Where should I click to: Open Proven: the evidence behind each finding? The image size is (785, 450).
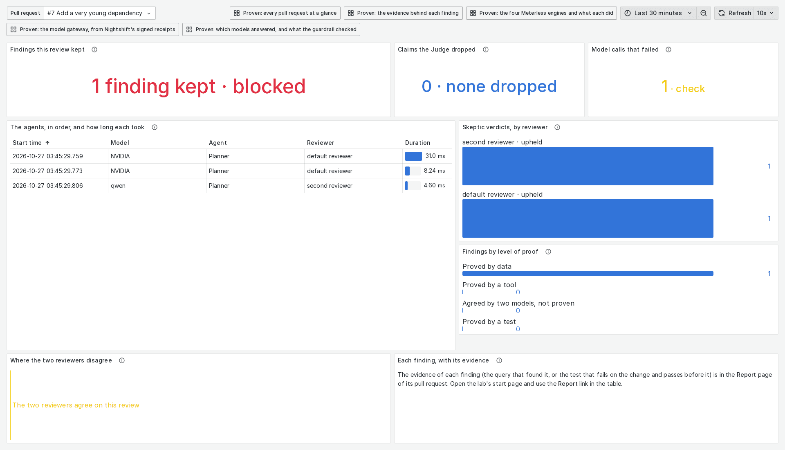pyautogui.click(x=403, y=13)
